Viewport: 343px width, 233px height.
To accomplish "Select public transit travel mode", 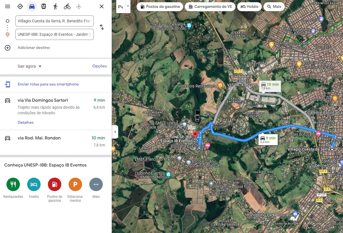I will (x=44, y=6).
